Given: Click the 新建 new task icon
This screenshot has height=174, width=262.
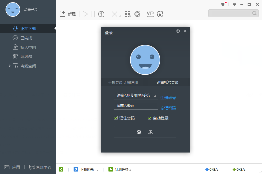Looking at the screenshot, I should click(63, 13).
